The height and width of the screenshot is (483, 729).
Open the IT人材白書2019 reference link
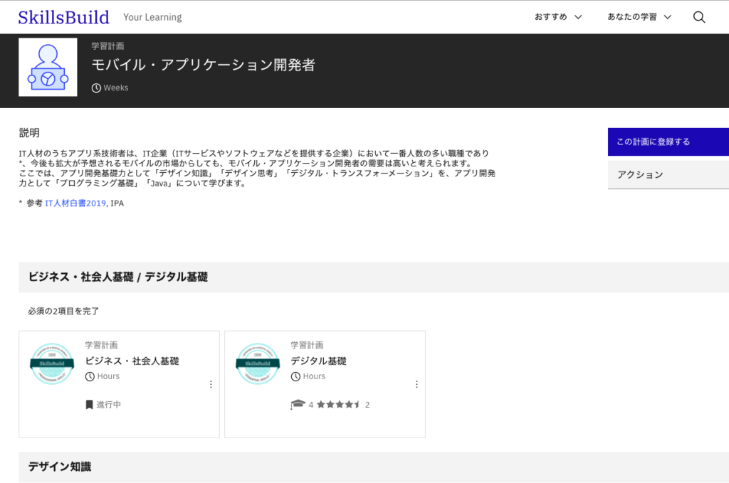(75, 203)
